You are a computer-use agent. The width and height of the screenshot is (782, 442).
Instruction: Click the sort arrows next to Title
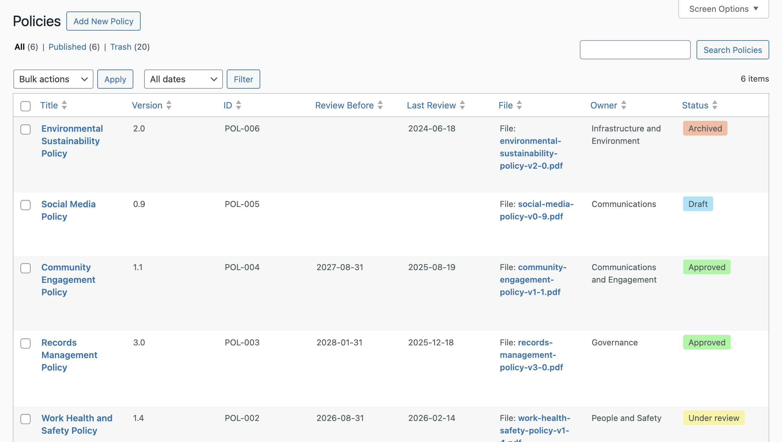pos(64,105)
